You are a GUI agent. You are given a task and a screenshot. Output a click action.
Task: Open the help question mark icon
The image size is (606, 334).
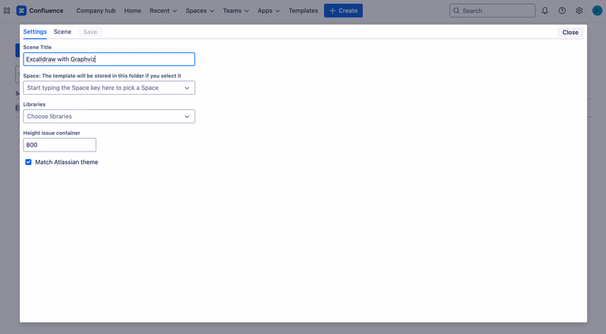coord(562,11)
